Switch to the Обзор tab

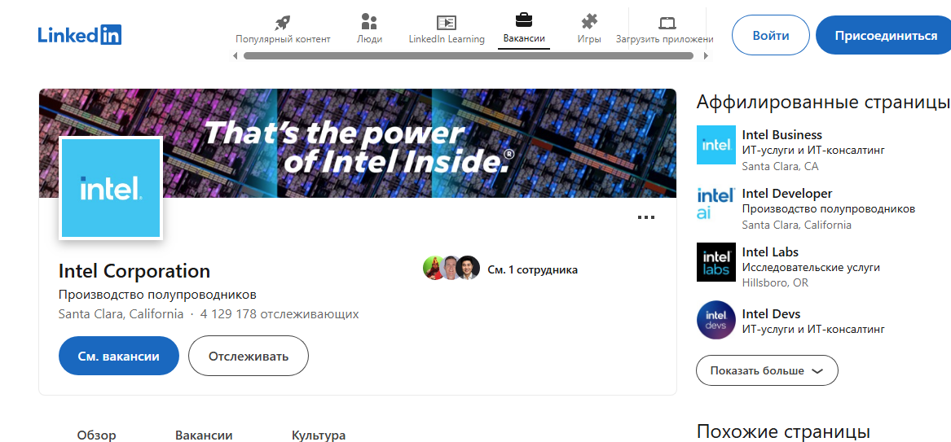point(96,435)
